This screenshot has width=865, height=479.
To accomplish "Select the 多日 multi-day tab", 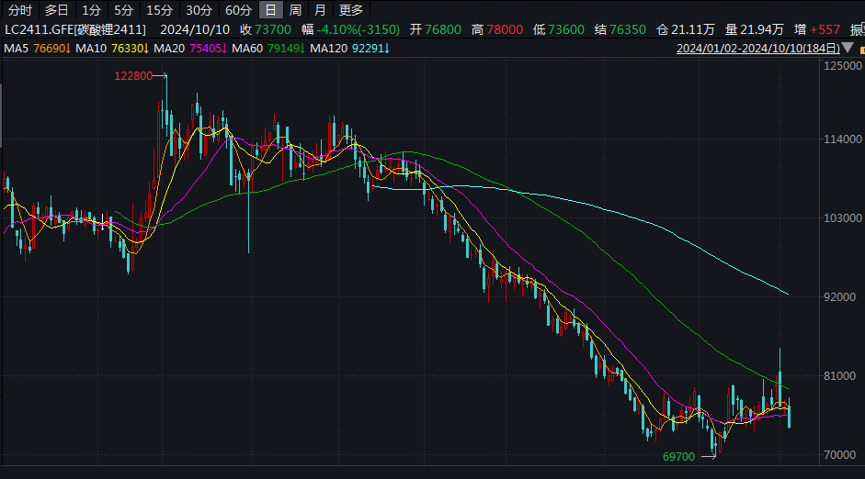I will 56,10.
